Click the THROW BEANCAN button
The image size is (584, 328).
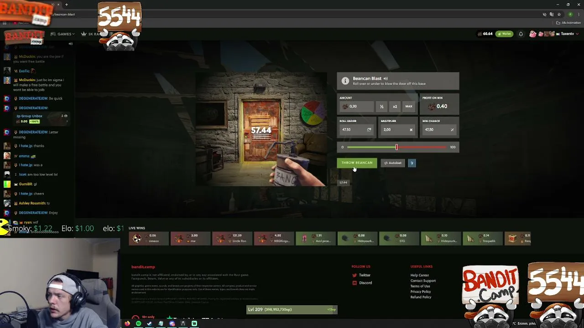pos(357,163)
